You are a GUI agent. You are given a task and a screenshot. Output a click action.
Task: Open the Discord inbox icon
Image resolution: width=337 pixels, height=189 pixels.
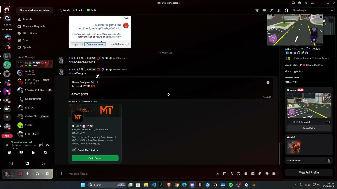(x=293, y=3)
